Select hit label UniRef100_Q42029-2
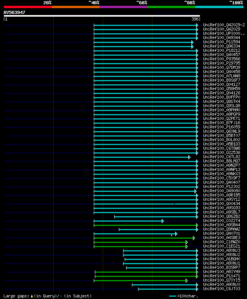This screenshot has width=247, height=299. pyautogui.click(x=224, y=25)
